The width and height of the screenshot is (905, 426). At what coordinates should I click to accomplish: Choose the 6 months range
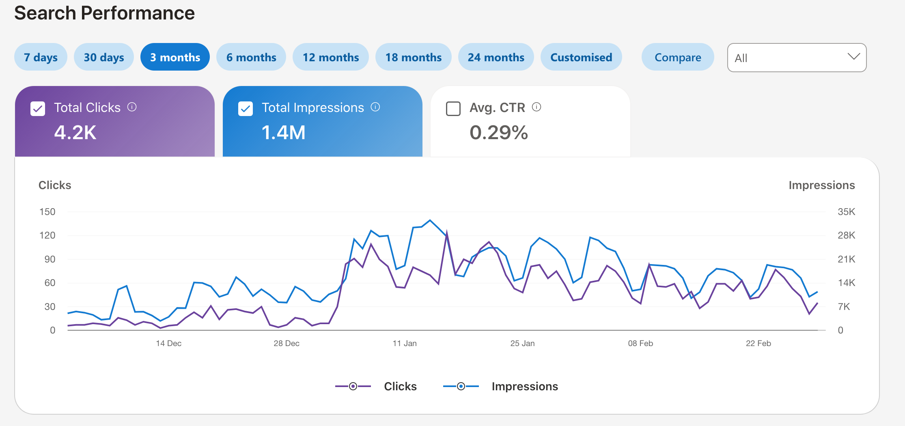(x=251, y=57)
